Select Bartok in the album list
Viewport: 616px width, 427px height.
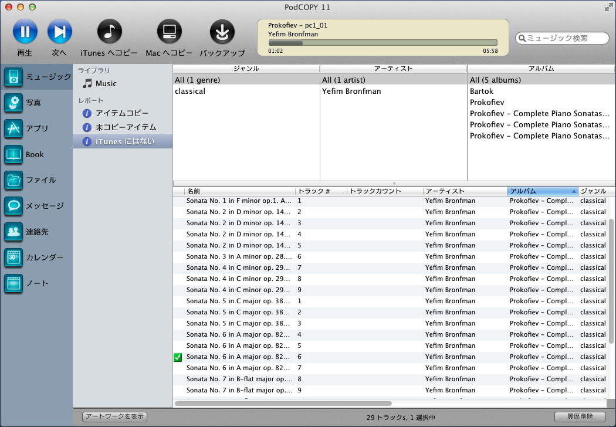click(x=482, y=91)
